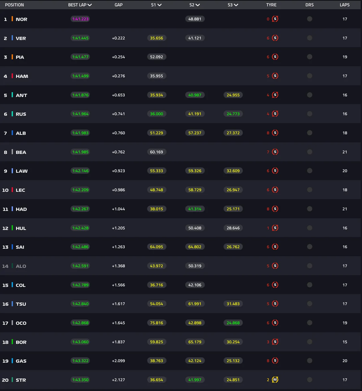
Task: Click HAM's soft tyre compound icon
Action: [275, 76]
